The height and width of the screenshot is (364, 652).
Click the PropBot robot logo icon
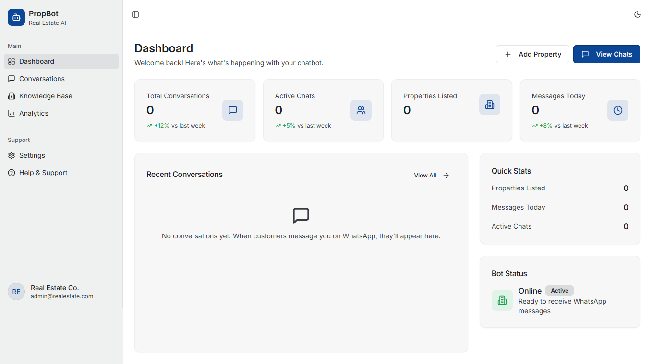[16, 17]
